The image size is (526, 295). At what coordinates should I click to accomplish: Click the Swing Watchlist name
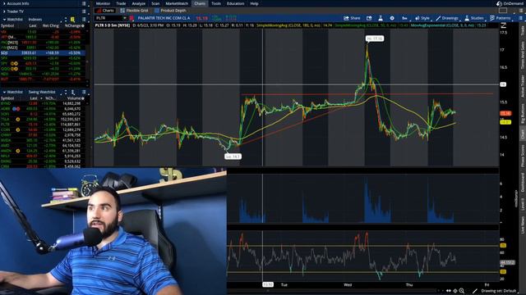[x=42, y=92]
